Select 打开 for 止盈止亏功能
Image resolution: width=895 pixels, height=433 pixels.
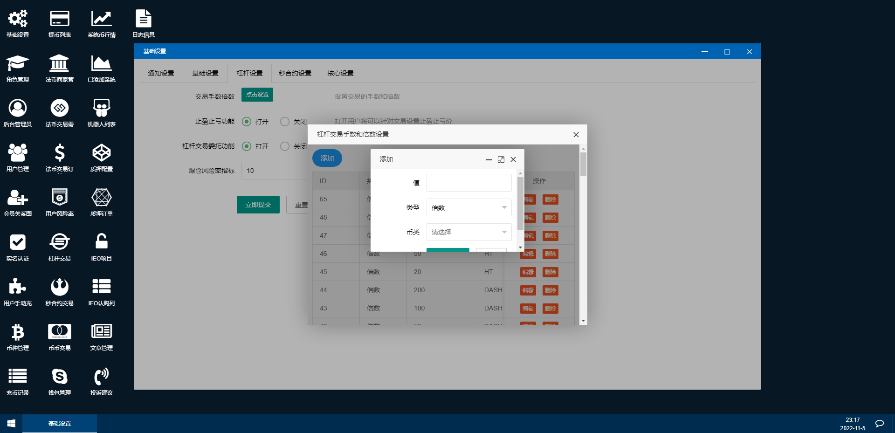point(247,122)
